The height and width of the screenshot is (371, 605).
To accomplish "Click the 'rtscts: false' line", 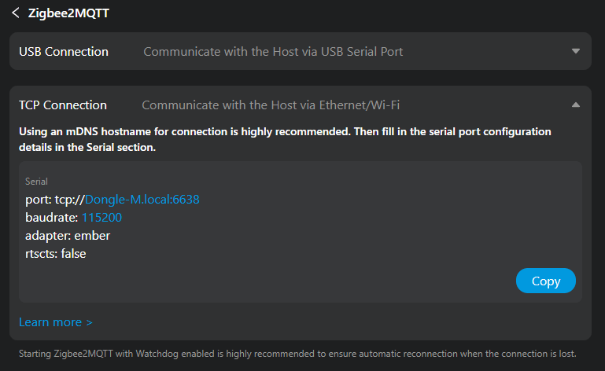I will [x=56, y=253].
